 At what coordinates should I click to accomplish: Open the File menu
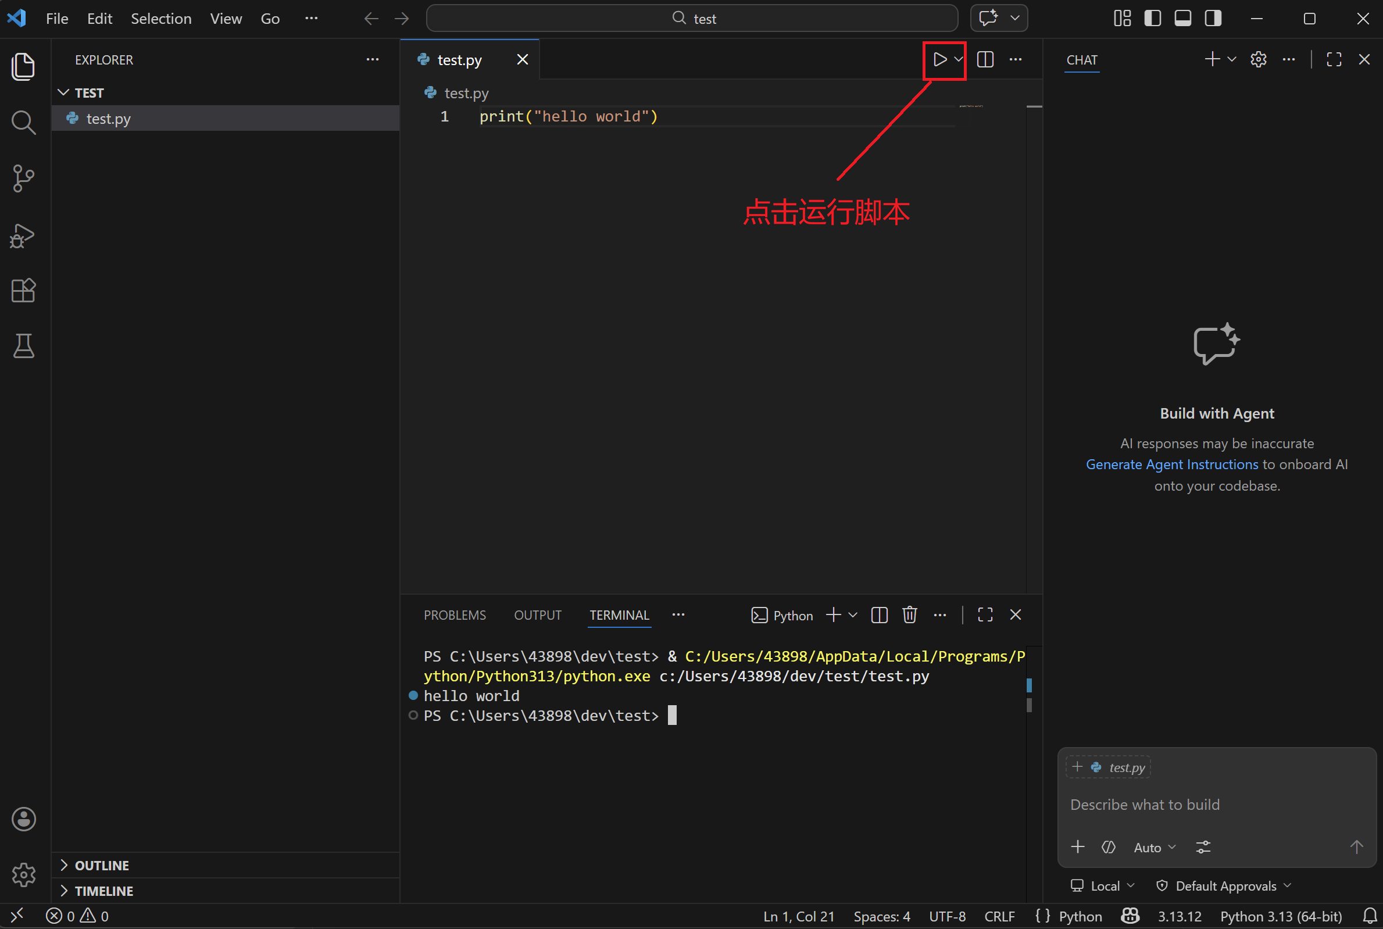pyautogui.click(x=57, y=19)
